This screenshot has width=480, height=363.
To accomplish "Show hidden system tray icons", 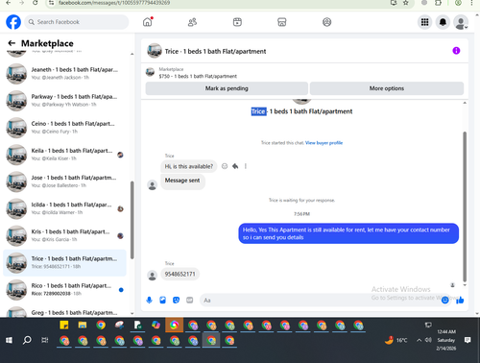I will [x=419, y=340].
